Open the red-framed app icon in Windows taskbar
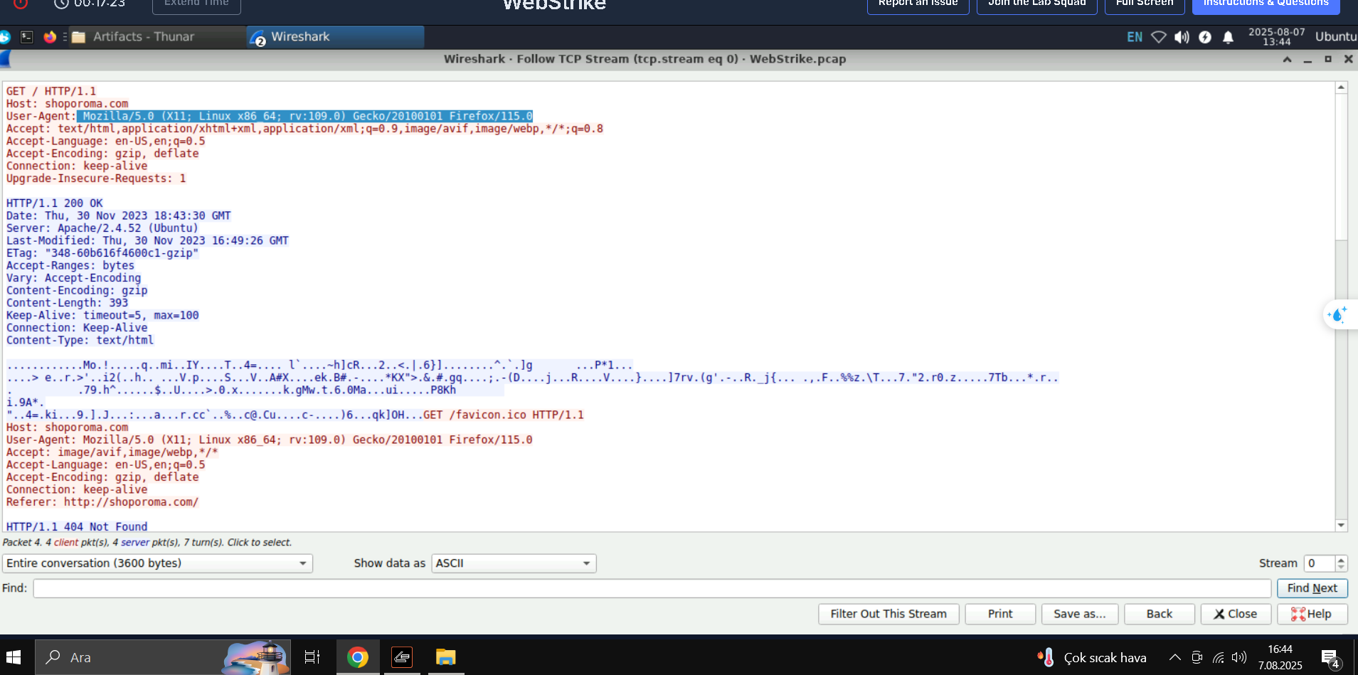Viewport: 1358px width, 675px height. click(x=402, y=657)
